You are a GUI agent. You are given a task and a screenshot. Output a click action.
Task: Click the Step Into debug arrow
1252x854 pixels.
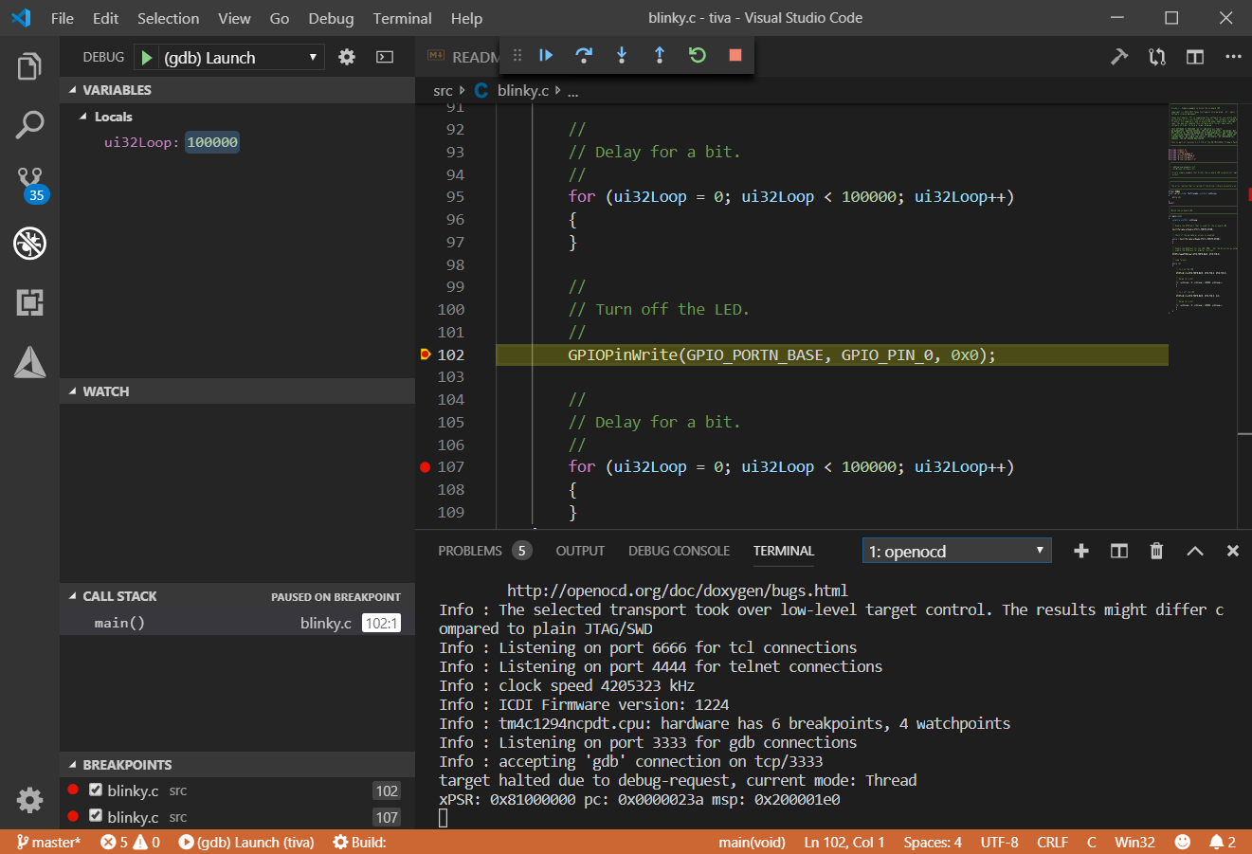622,55
